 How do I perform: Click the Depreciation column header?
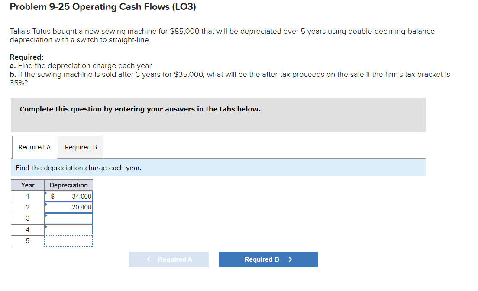68,185
